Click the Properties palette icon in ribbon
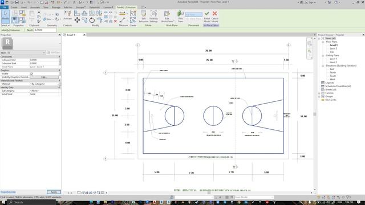 tap(15, 20)
